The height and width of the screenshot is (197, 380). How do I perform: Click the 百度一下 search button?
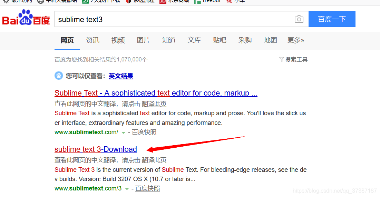(x=332, y=19)
